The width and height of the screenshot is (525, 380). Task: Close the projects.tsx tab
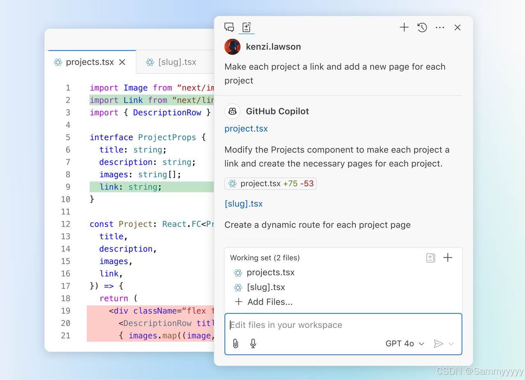[122, 62]
